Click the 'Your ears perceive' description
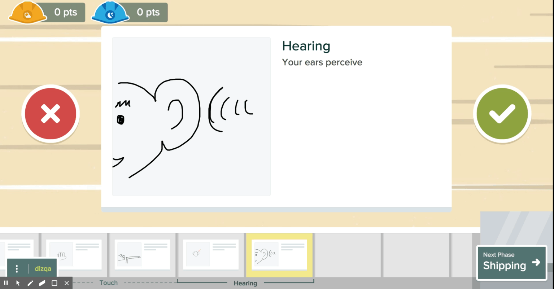Viewport: 554px width, 289px height. (x=322, y=62)
